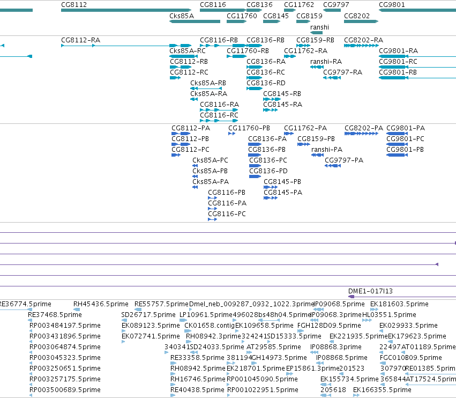Click EST RP003484197.5prime
Viewport: 456px width, 398px height.
coord(31,331)
